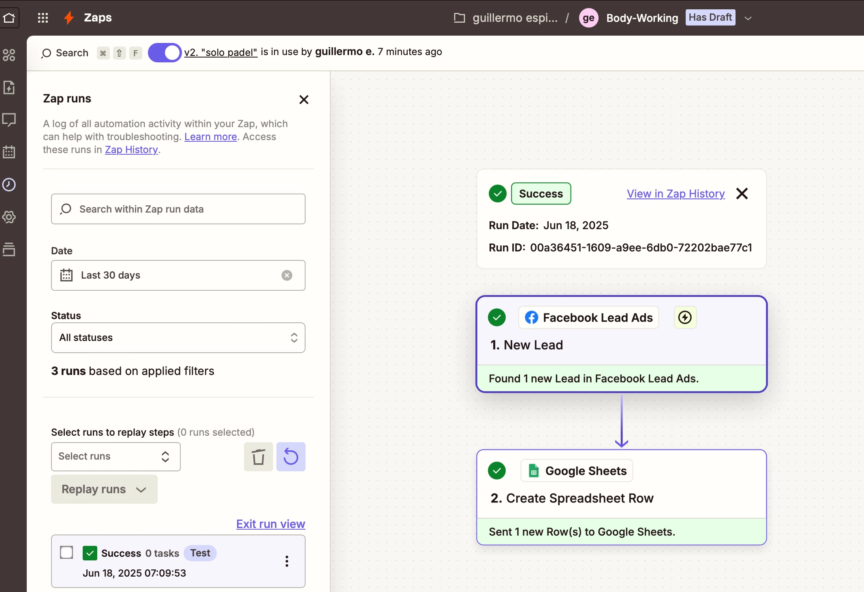This screenshot has height=592, width=864.
Task: Click 'Sent 1 new Row(s) to Google Sheets.' message
Action: tap(582, 532)
